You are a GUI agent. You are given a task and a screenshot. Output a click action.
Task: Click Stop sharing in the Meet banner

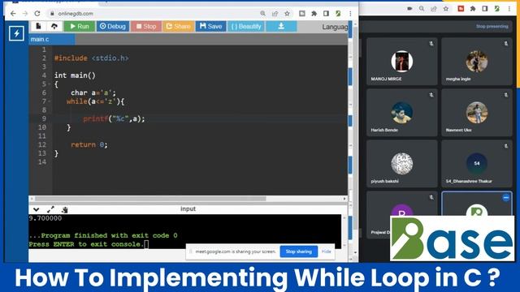coord(299,251)
